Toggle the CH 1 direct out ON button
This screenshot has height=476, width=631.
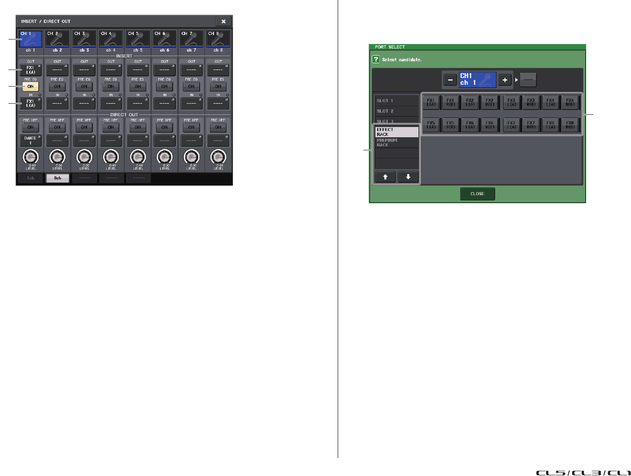(x=30, y=127)
